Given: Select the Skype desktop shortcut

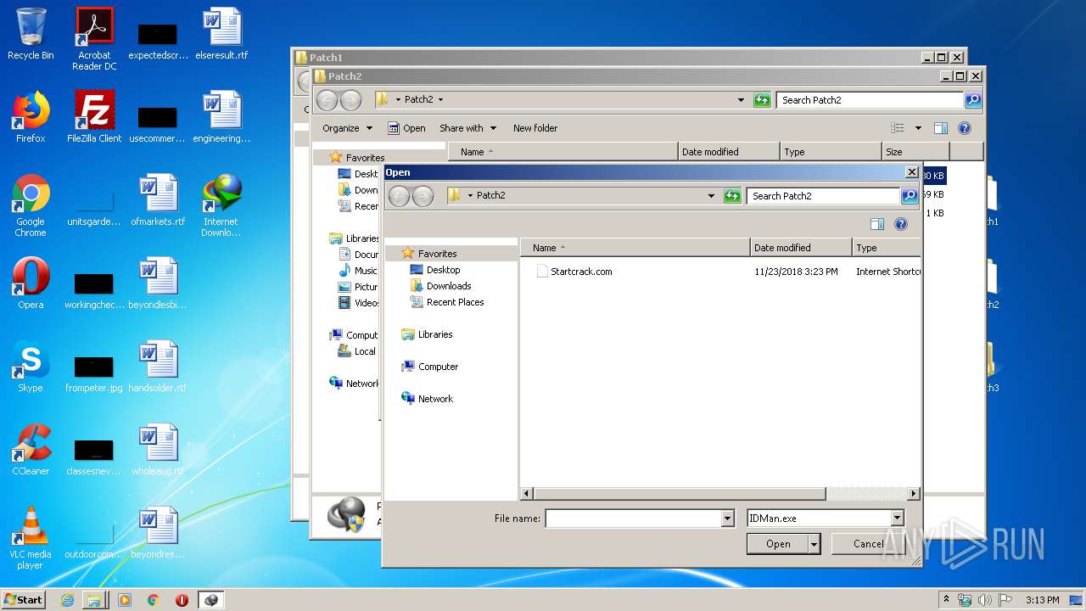Looking at the screenshot, I should pyautogui.click(x=31, y=367).
